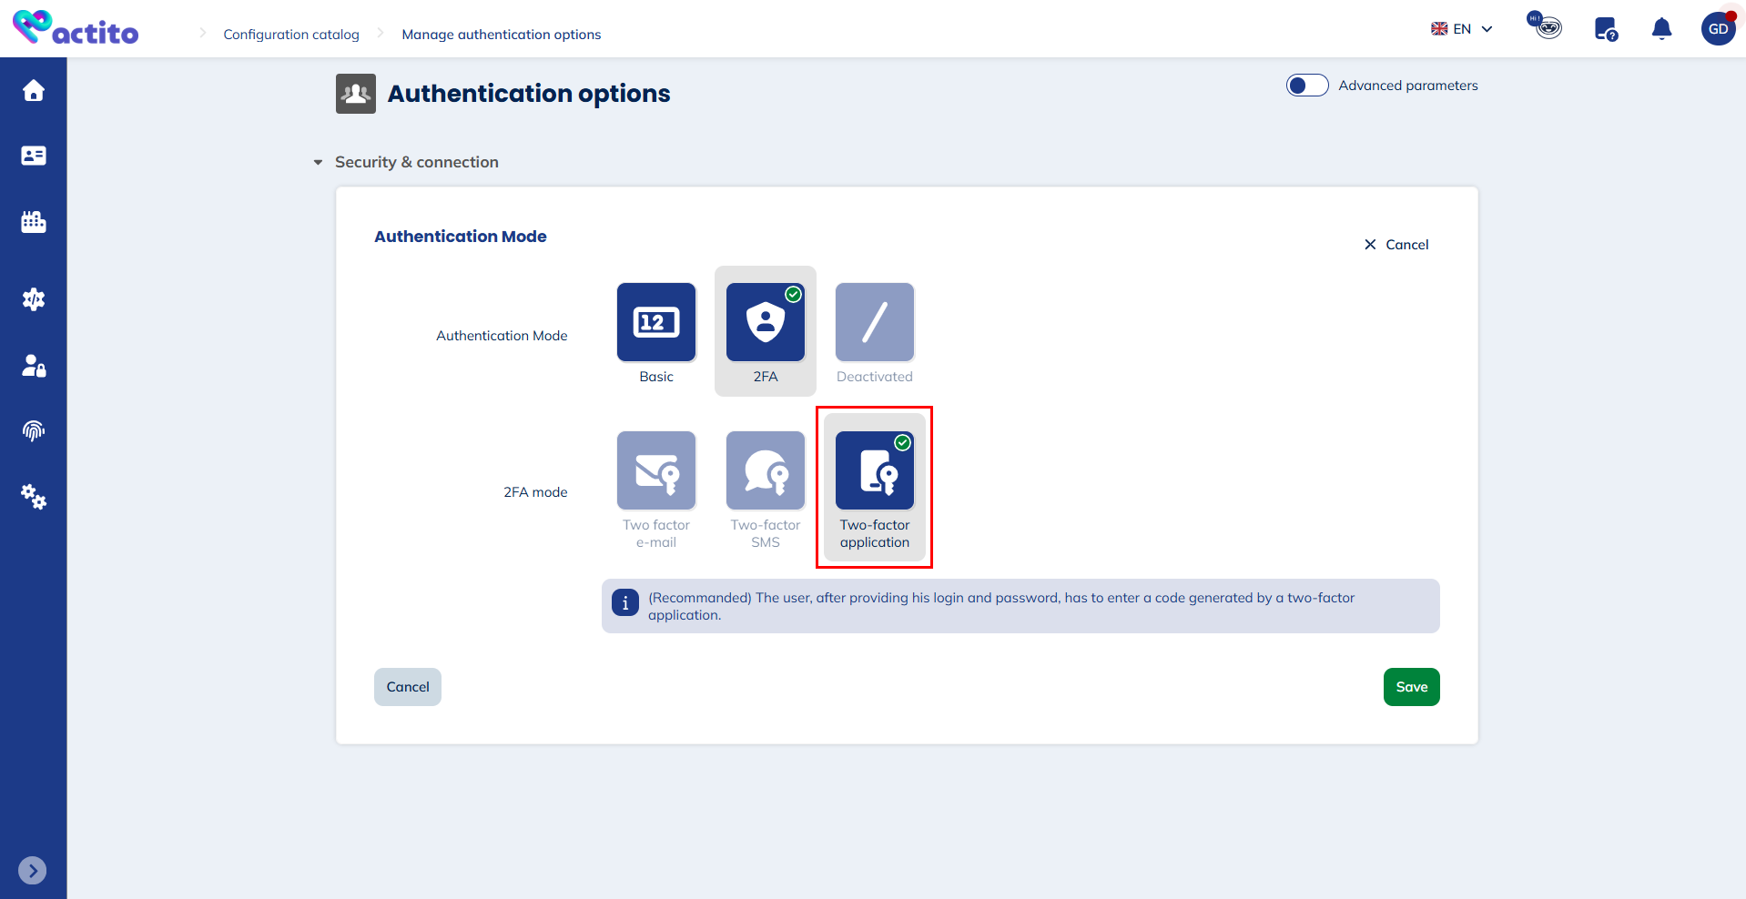Image resolution: width=1746 pixels, height=899 pixels.
Task: Enable Advanced parameters toggle
Action: pyautogui.click(x=1306, y=85)
